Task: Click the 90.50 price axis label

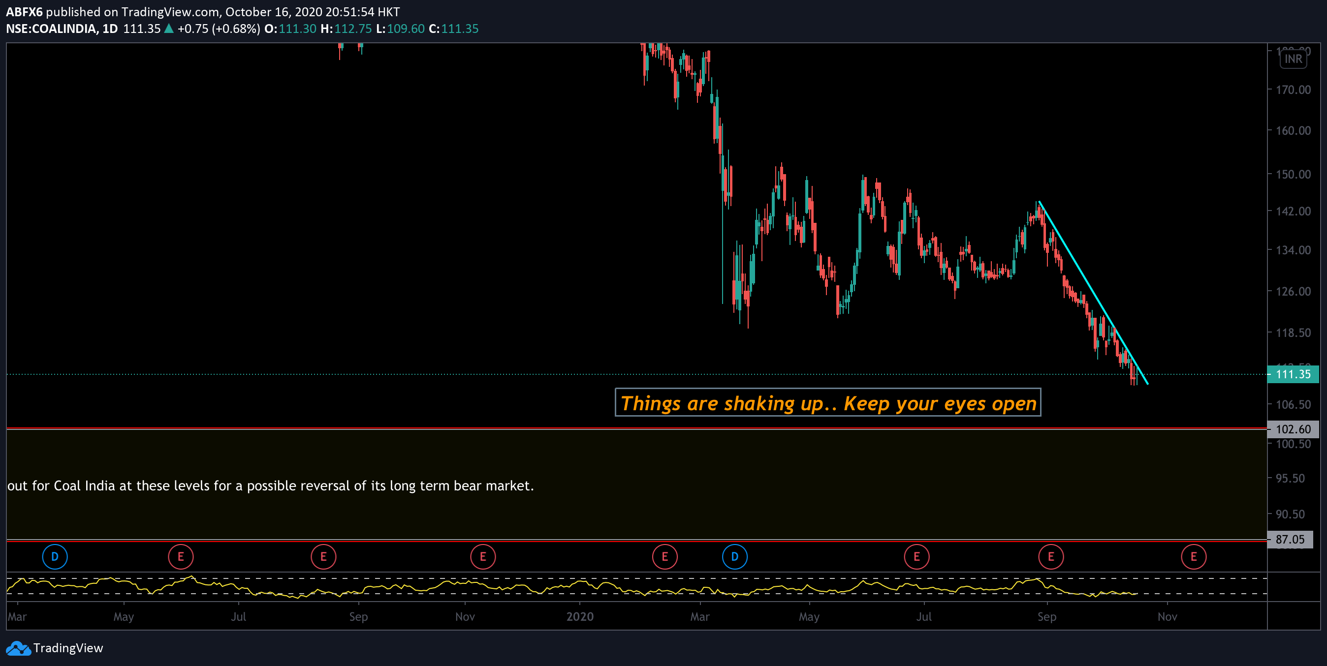Action: click(x=1290, y=514)
